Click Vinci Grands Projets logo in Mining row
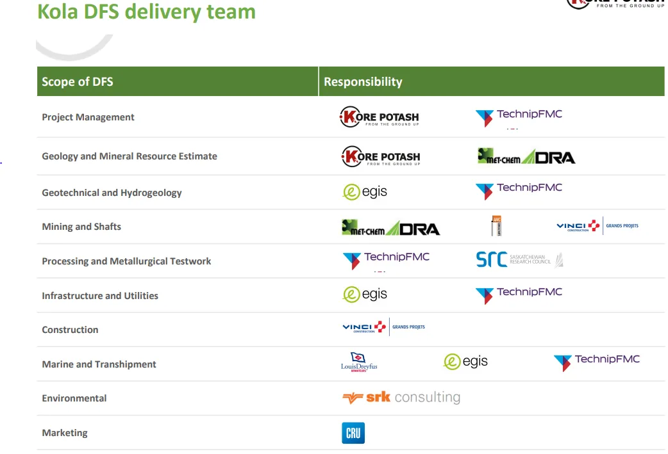The height and width of the screenshot is (454, 668). 597,226
